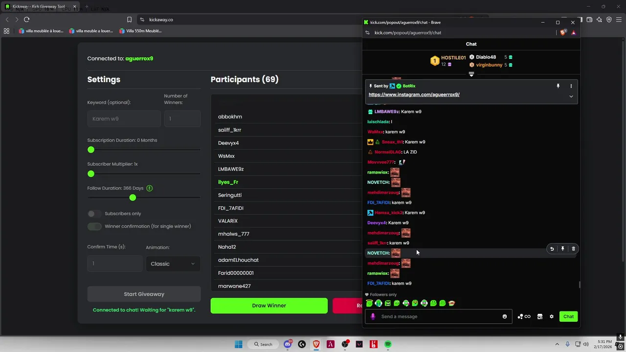Viewport: 626px width, 352px height.
Task: Adjust the Follow Duration slider handle
Action: 133,198
